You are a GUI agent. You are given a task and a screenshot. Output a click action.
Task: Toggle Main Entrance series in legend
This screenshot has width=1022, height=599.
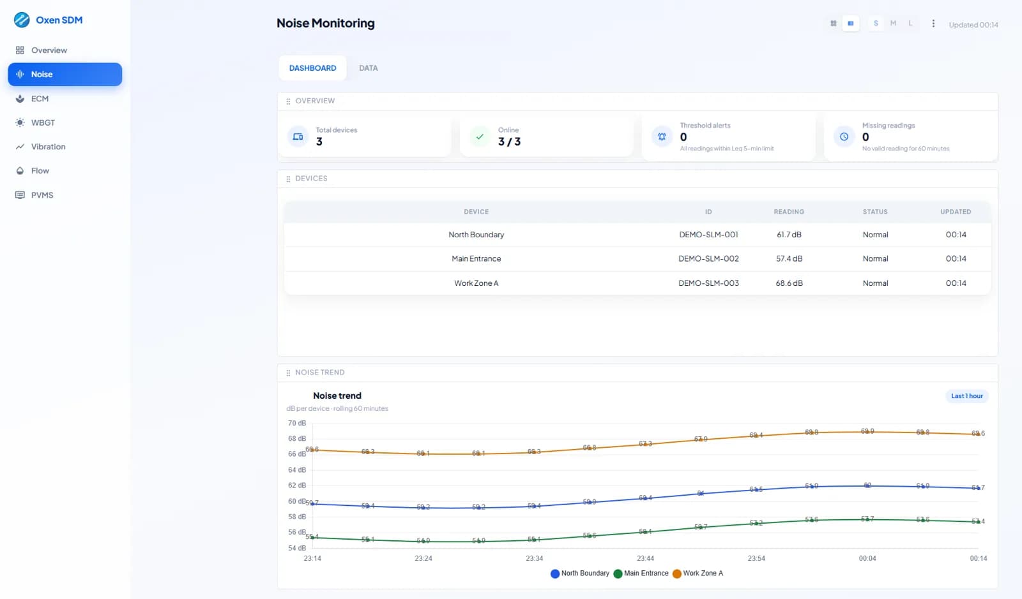(641, 573)
